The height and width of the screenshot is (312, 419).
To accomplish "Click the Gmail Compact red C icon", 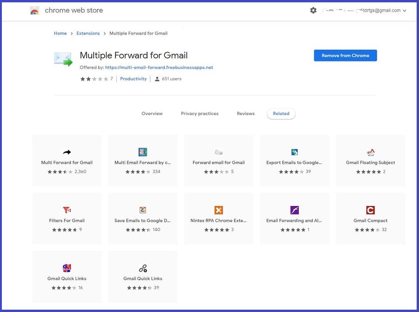I will [x=371, y=210].
